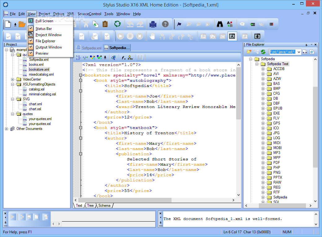The width and height of the screenshot is (322, 237).
Task: Collapse the SVG project folder
Action: 12,99
